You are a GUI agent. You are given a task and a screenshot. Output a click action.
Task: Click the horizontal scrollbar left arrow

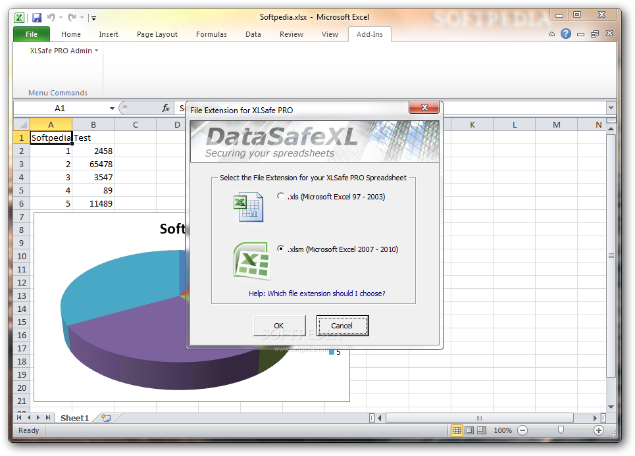click(x=380, y=418)
